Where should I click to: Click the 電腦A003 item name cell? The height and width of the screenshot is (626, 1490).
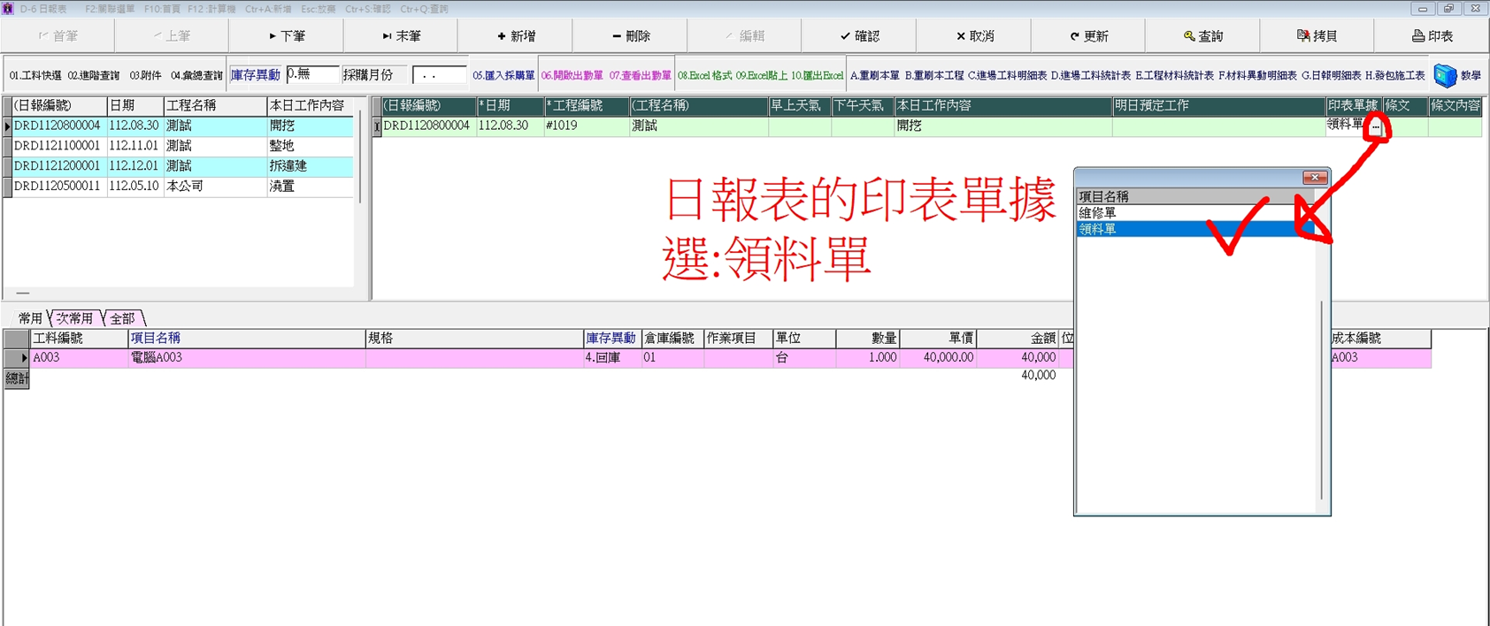pos(247,358)
